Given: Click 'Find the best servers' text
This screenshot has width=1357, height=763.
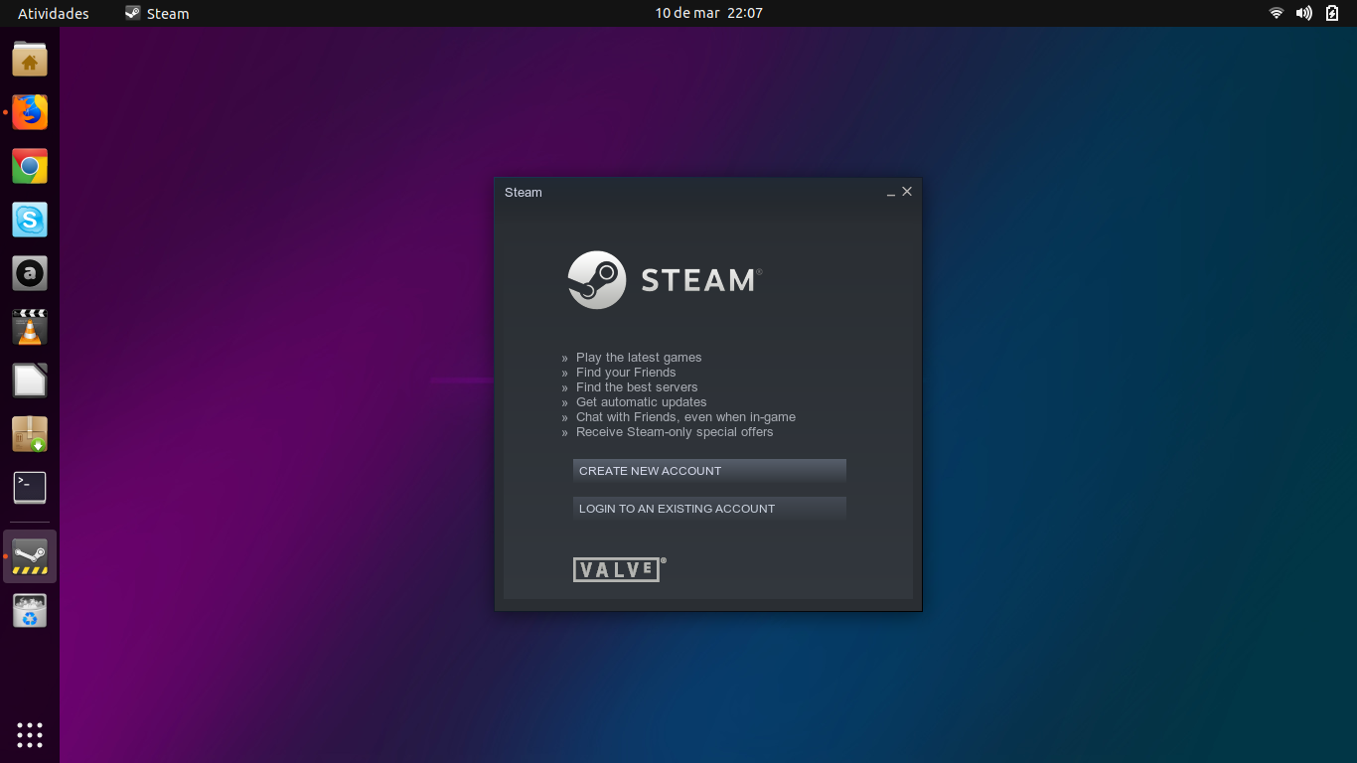Looking at the screenshot, I should (637, 387).
